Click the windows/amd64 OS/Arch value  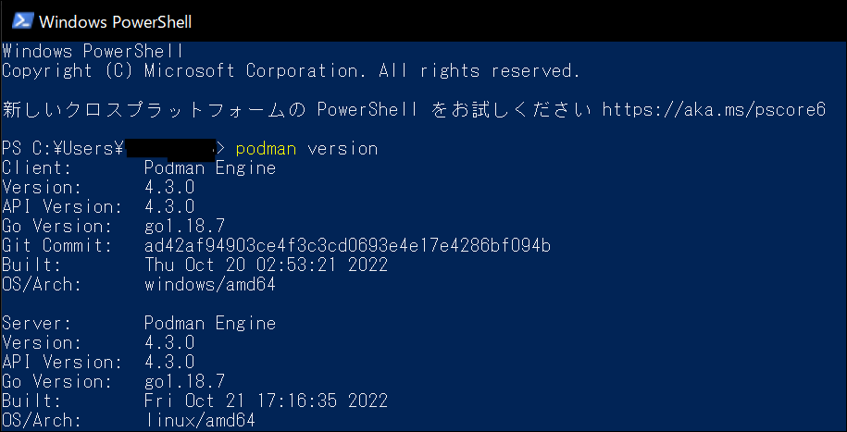(x=210, y=285)
